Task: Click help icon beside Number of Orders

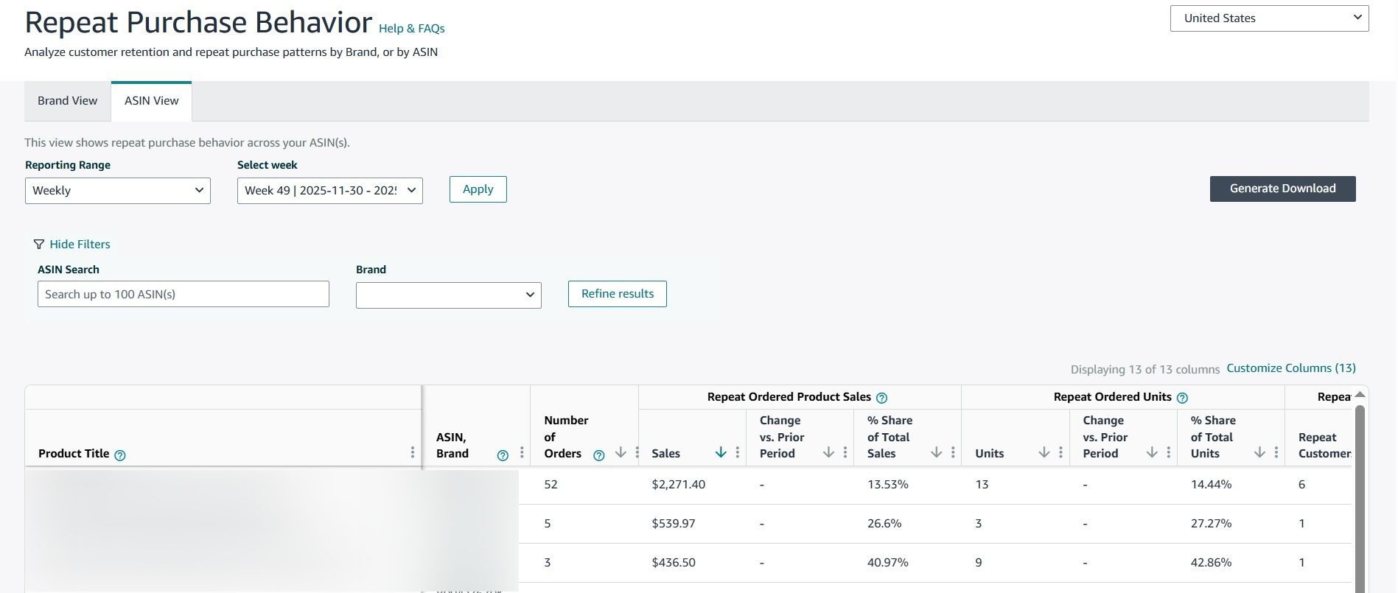Action: coord(598,455)
